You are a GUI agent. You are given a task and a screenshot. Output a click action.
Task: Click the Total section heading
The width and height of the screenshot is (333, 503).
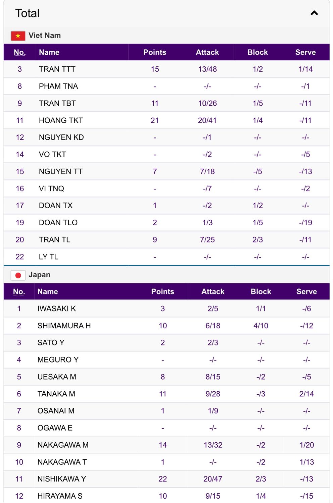[x=28, y=13]
